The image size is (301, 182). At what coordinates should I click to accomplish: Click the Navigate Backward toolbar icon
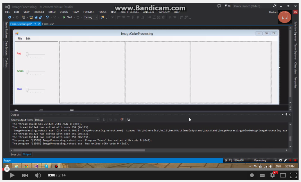[9, 17]
